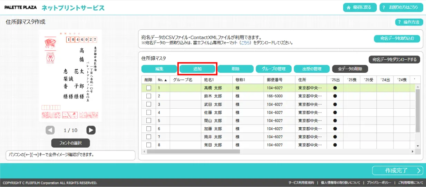426x187 pixels.
Task: Click the 最初に戻る home button
Action: pyautogui.click(x=359, y=7)
